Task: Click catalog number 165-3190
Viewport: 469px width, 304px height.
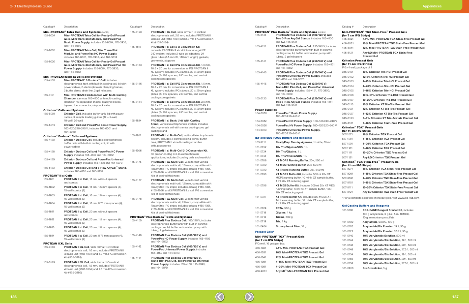Action: [136, 32]
